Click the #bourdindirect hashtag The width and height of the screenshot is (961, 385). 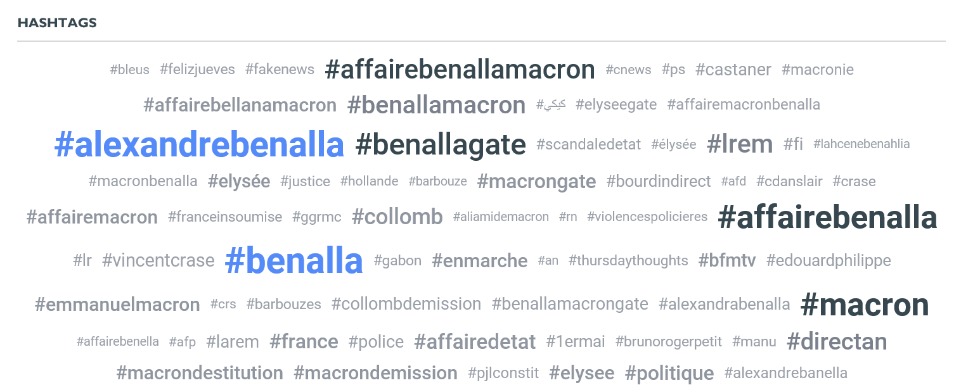click(x=659, y=182)
